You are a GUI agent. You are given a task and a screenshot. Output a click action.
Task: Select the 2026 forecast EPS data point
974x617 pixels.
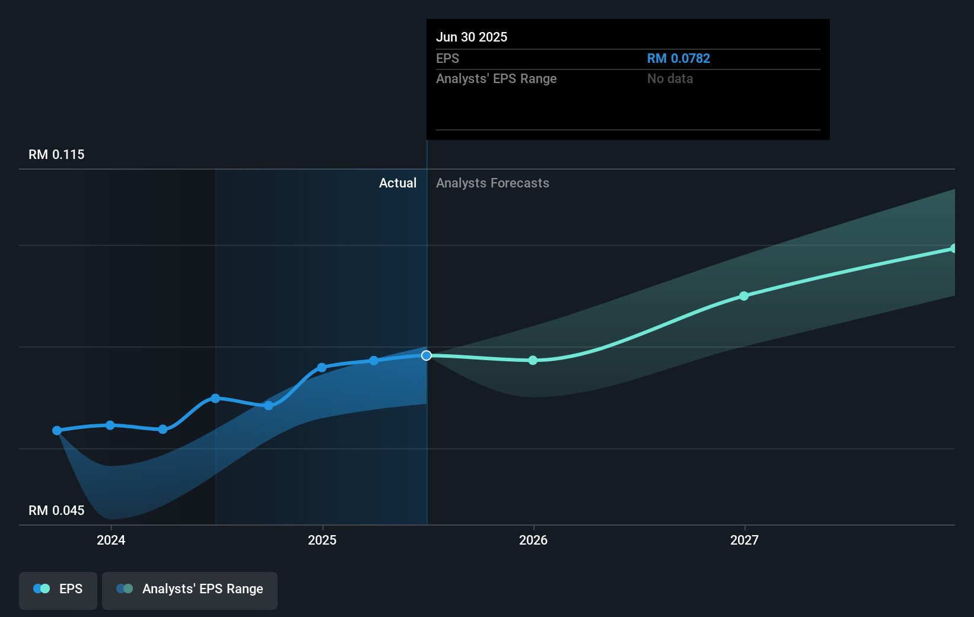(533, 360)
